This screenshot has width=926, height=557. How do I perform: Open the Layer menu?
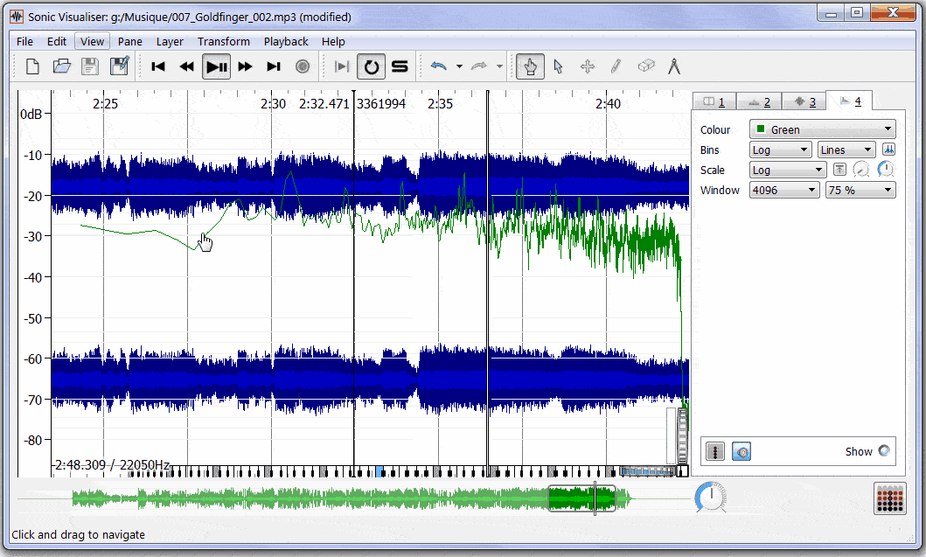[x=171, y=41]
